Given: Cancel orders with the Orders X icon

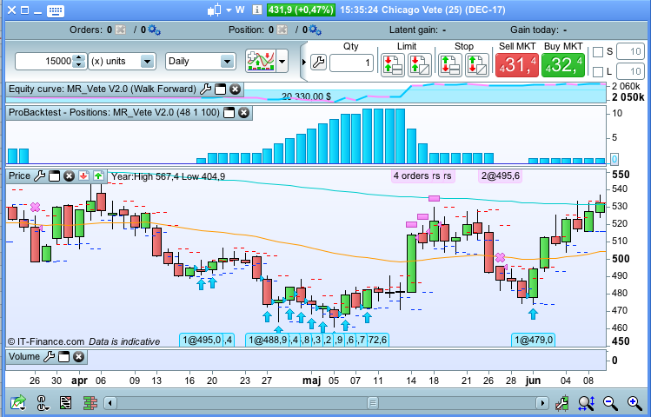Looking at the screenshot, I should tap(121, 30).
